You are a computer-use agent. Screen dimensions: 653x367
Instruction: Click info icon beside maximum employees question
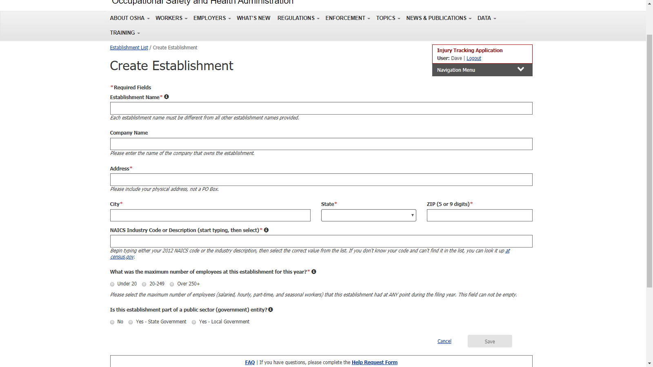[x=314, y=272]
